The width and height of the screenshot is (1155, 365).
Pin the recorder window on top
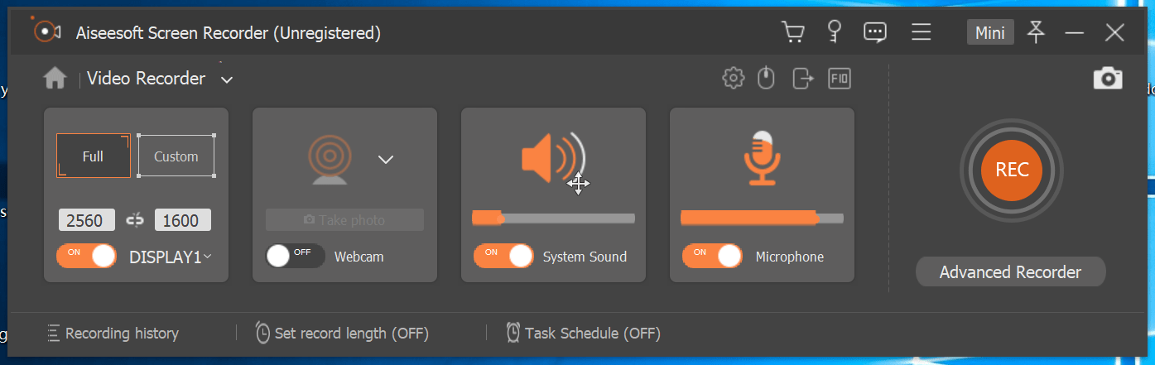click(1036, 32)
